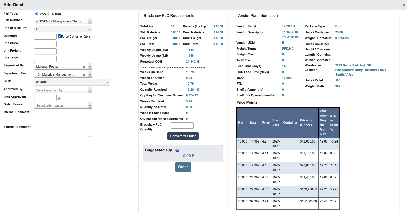
Task: Click the External Comment text area
Action: pyautogui.click(x=62, y=130)
